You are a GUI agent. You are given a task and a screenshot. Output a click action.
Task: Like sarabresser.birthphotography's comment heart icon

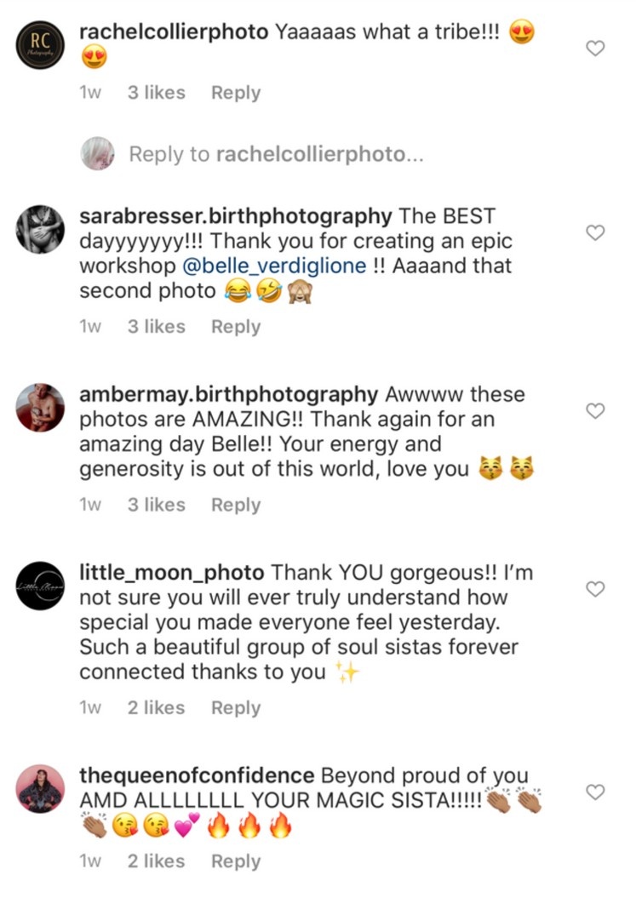tap(596, 232)
